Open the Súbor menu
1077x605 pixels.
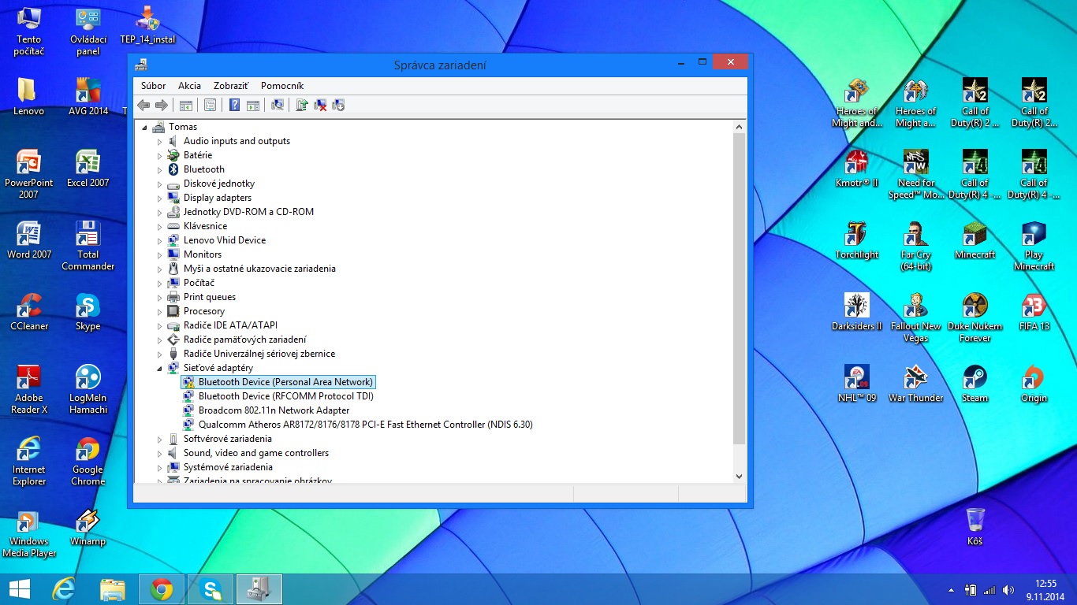click(153, 86)
